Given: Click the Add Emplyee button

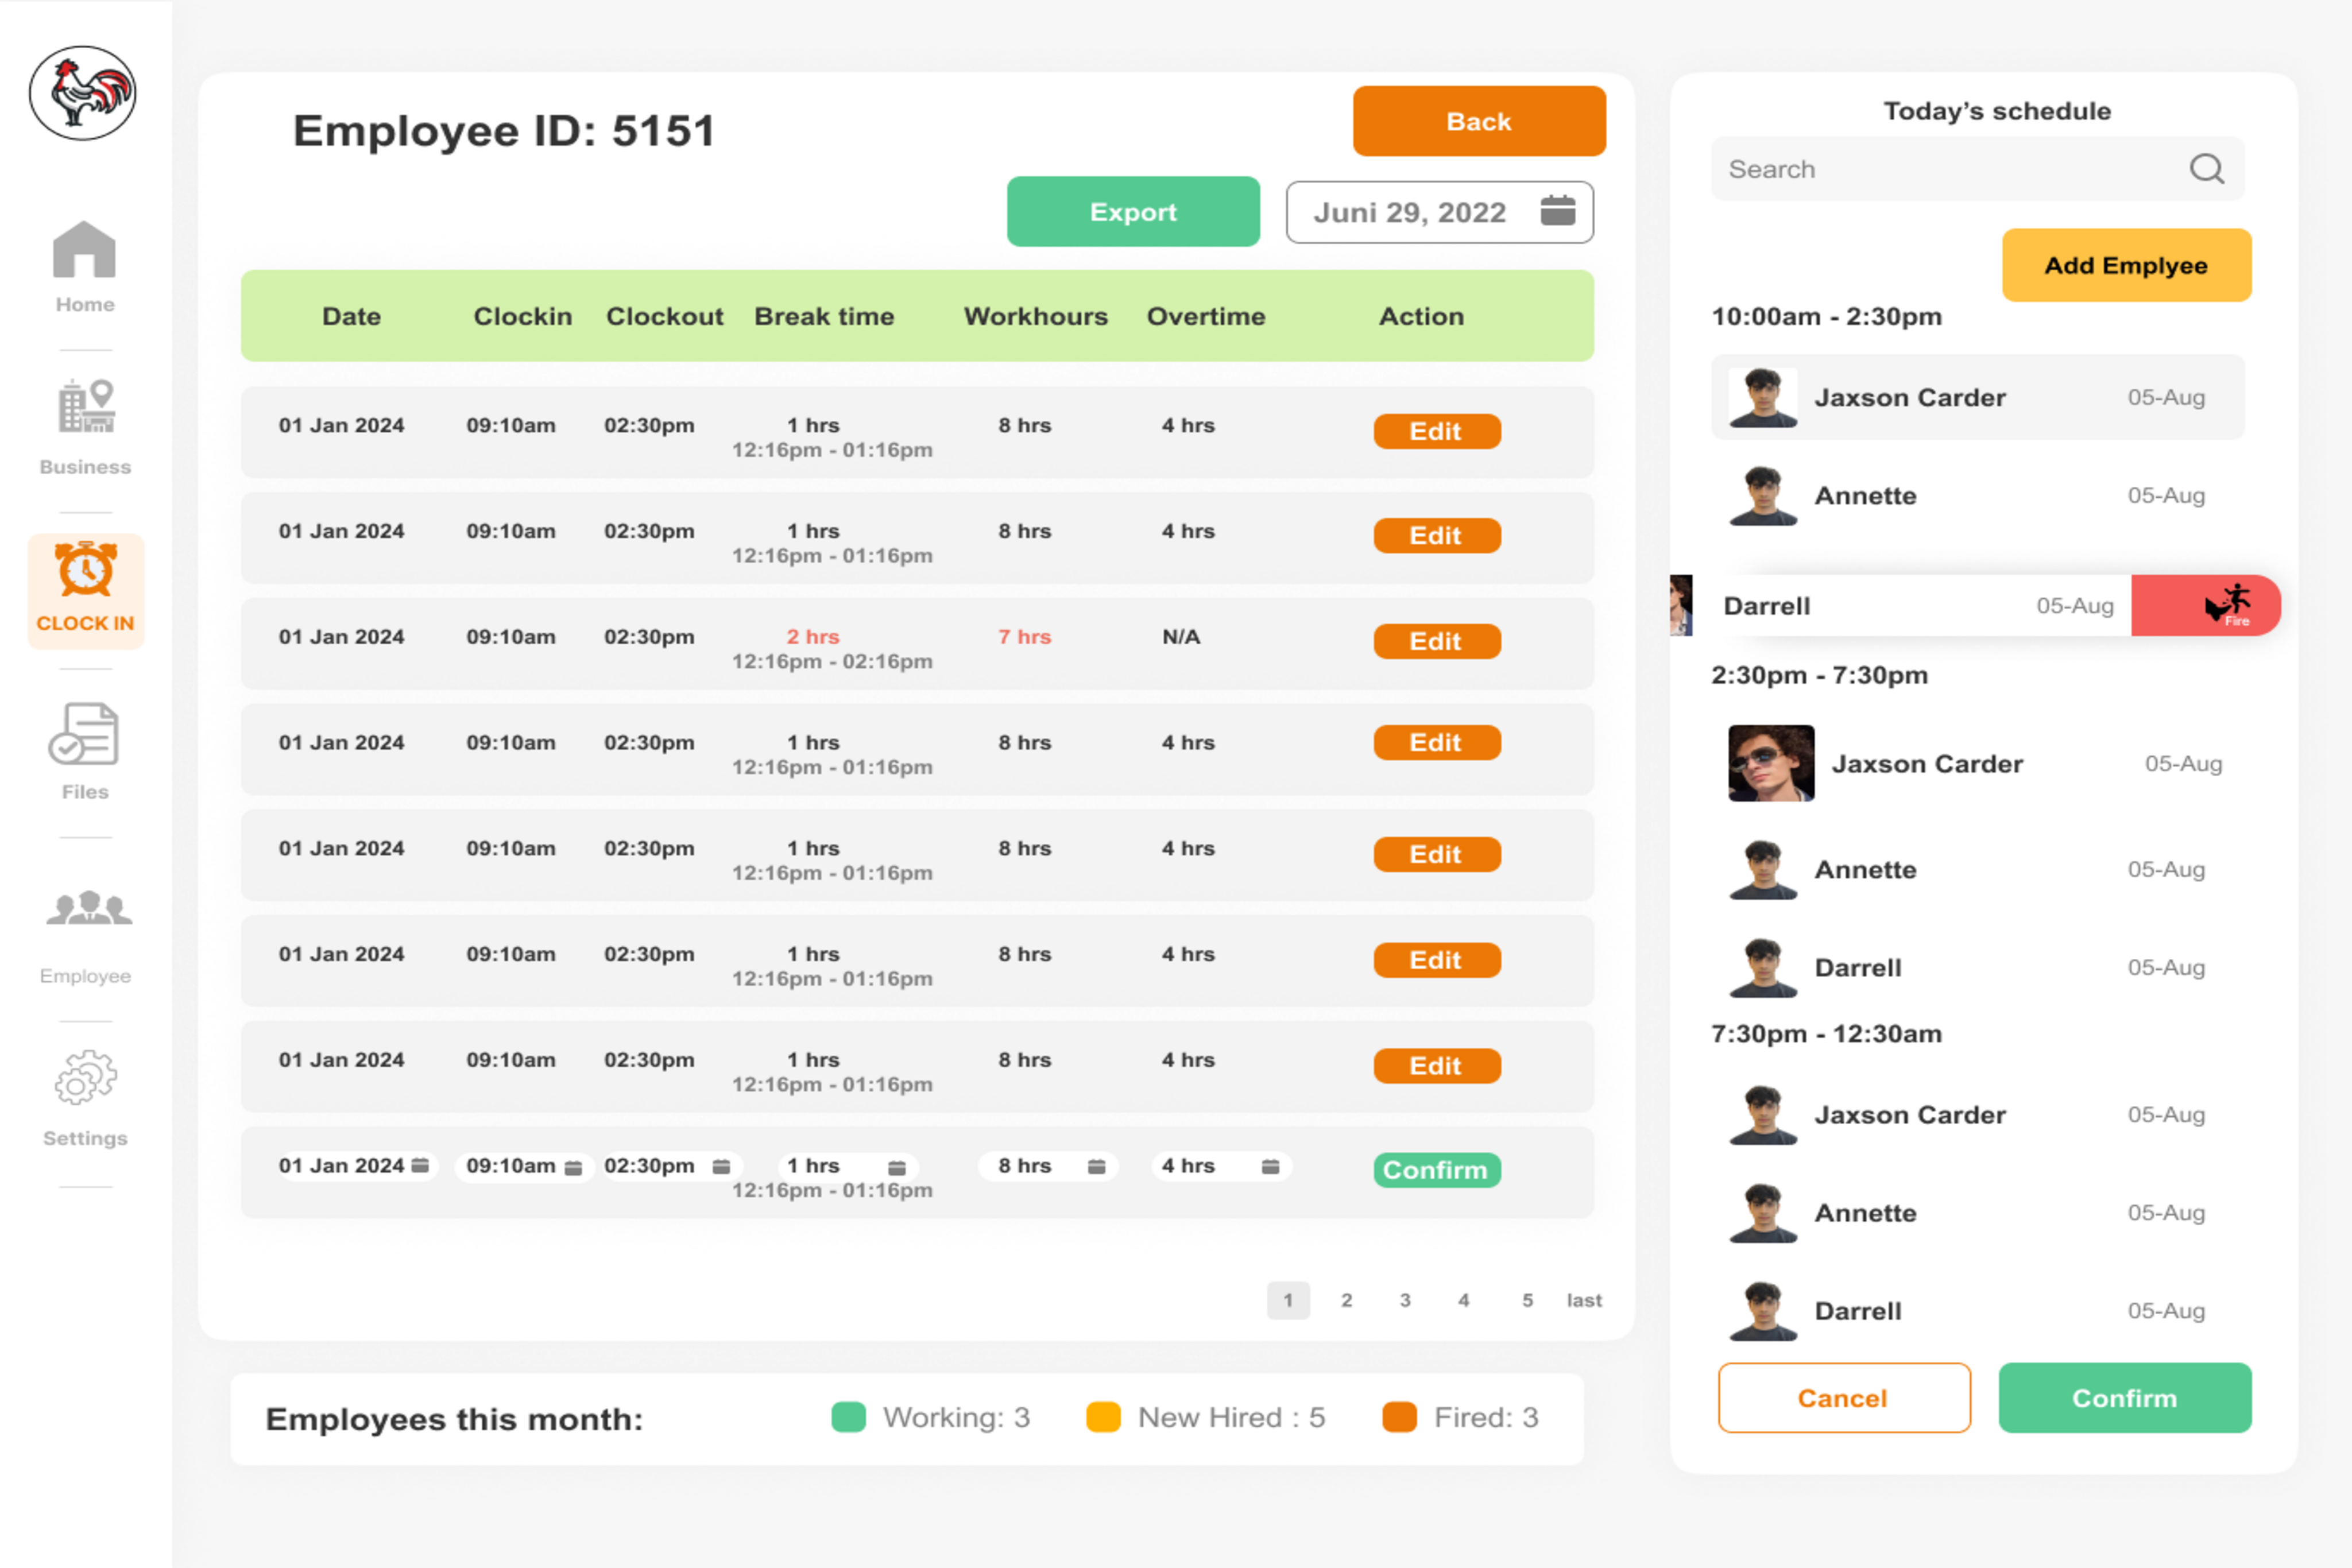Looking at the screenshot, I should coord(2125,265).
